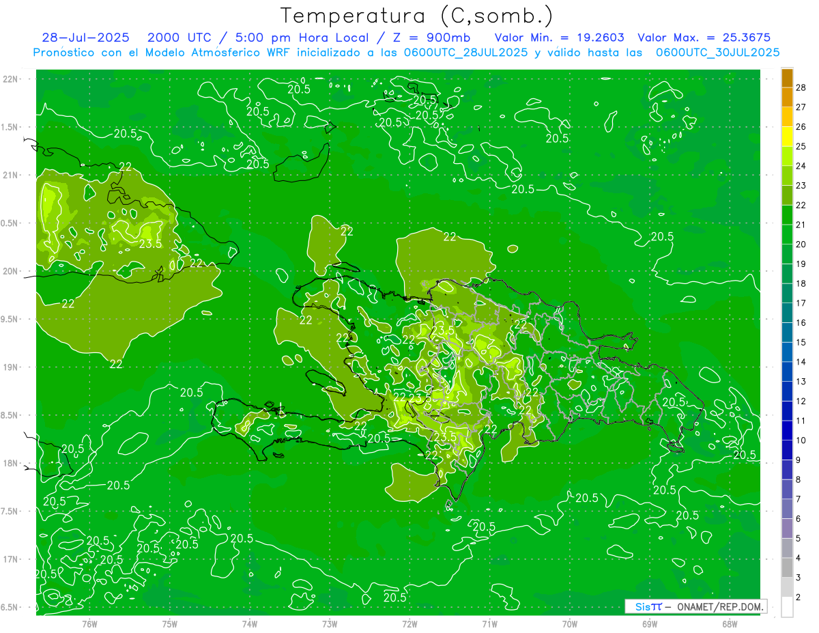Click the colorbar label "15"
The image size is (819, 633).
point(801,342)
